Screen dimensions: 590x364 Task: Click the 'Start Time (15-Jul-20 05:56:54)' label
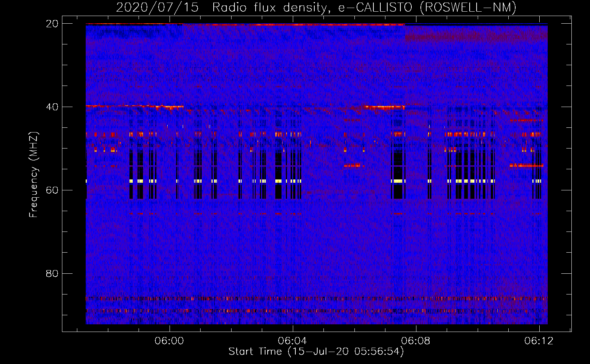click(x=316, y=352)
